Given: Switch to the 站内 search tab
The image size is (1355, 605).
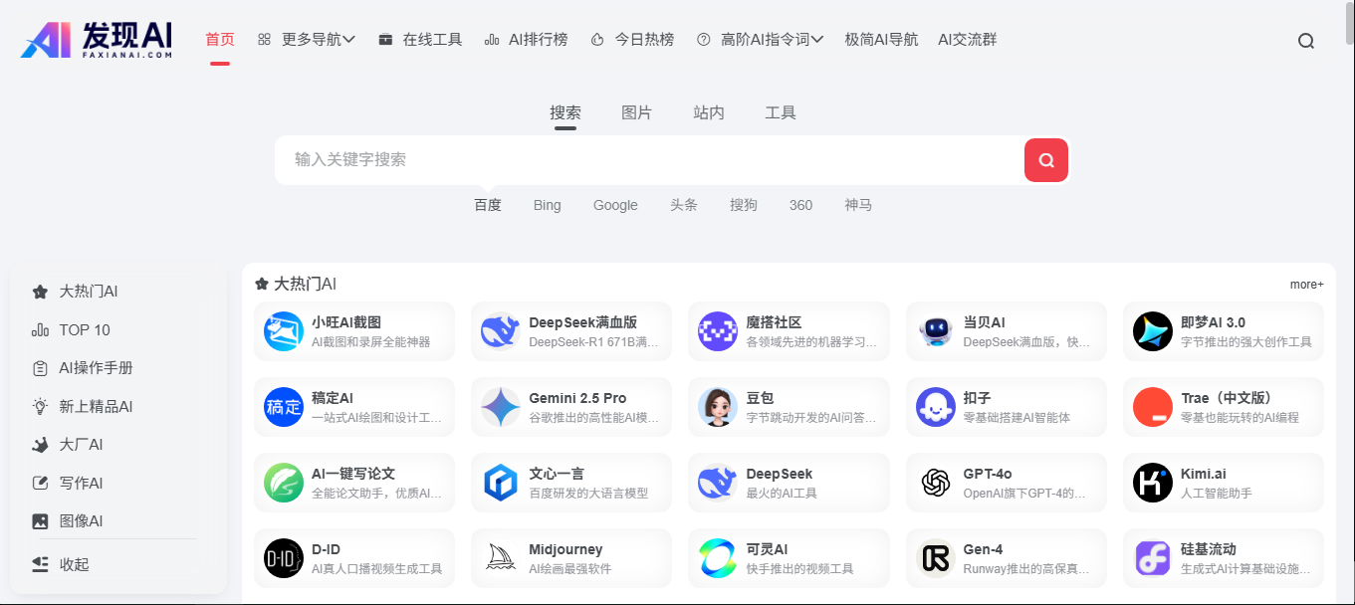Looking at the screenshot, I should click(x=709, y=112).
